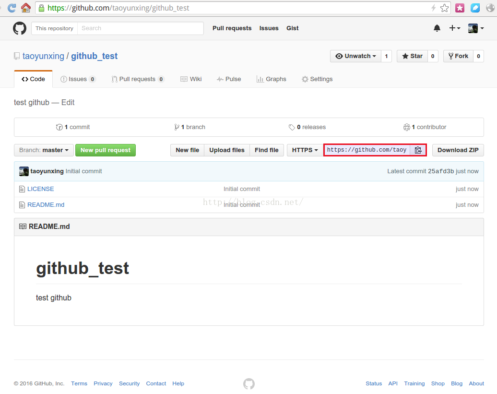497x394 pixels.
Task: Open the footer Security link
Action: click(130, 383)
